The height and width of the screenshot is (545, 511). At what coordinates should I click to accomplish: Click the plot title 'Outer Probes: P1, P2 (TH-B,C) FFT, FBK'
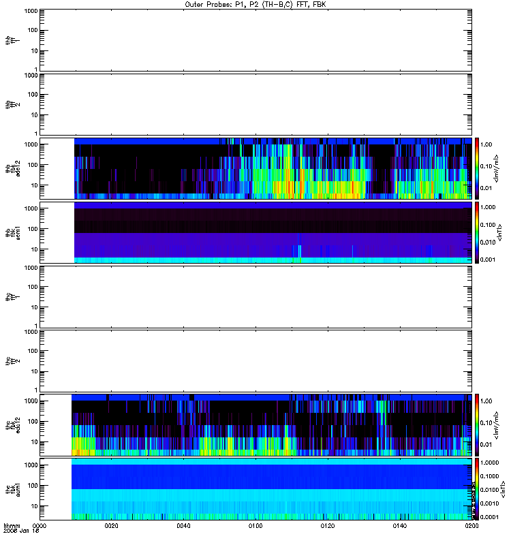255,5
